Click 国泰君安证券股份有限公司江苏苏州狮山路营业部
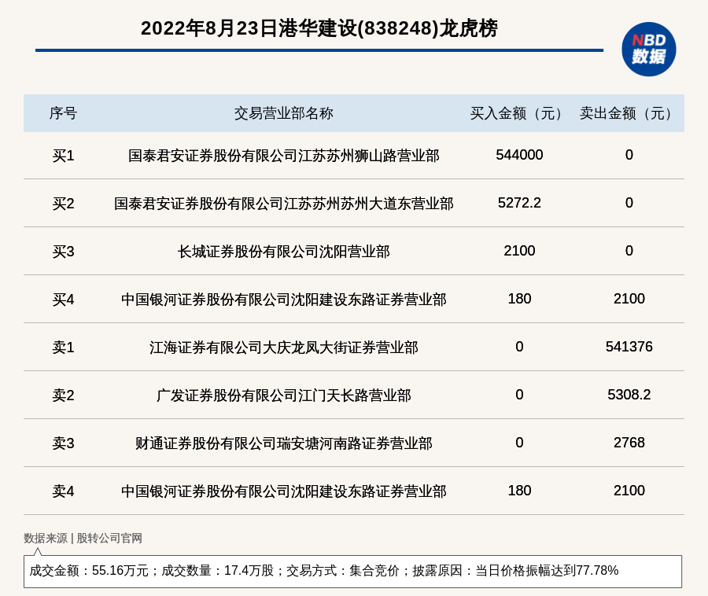708x596 pixels. [x=283, y=156]
